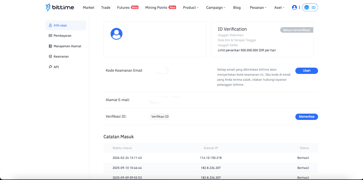Expand the Campaign dropdown menu
This screenshot has width=363, height=180.
click(216, 8)
